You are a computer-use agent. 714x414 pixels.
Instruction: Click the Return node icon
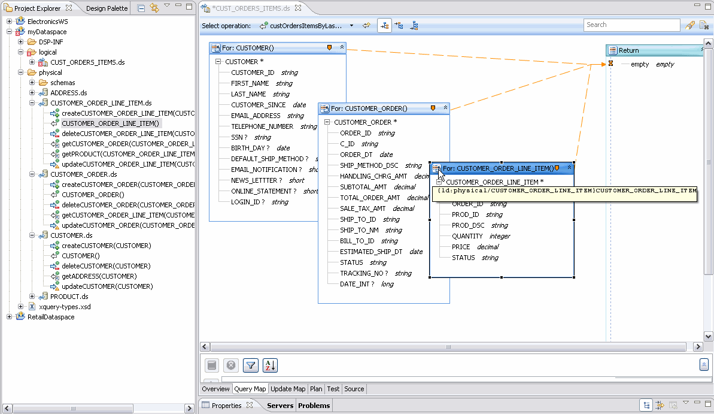point(613,50)
